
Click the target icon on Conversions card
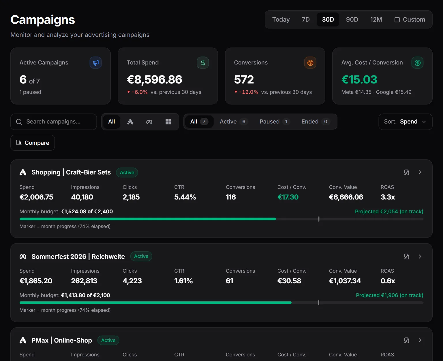[x=310, y=63]
